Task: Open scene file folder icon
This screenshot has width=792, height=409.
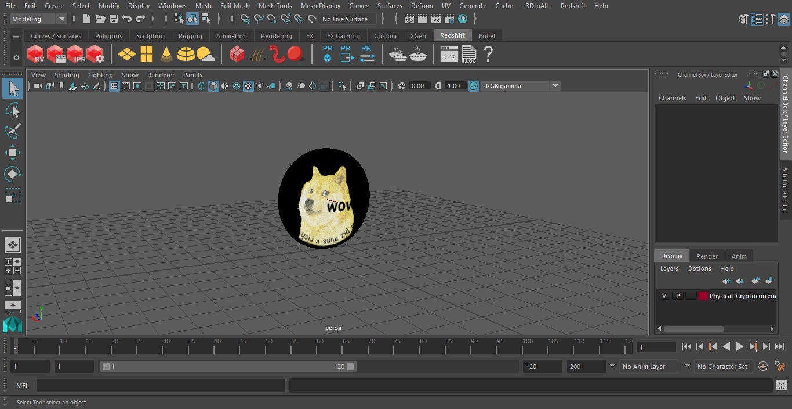Action: click(100, 19)
